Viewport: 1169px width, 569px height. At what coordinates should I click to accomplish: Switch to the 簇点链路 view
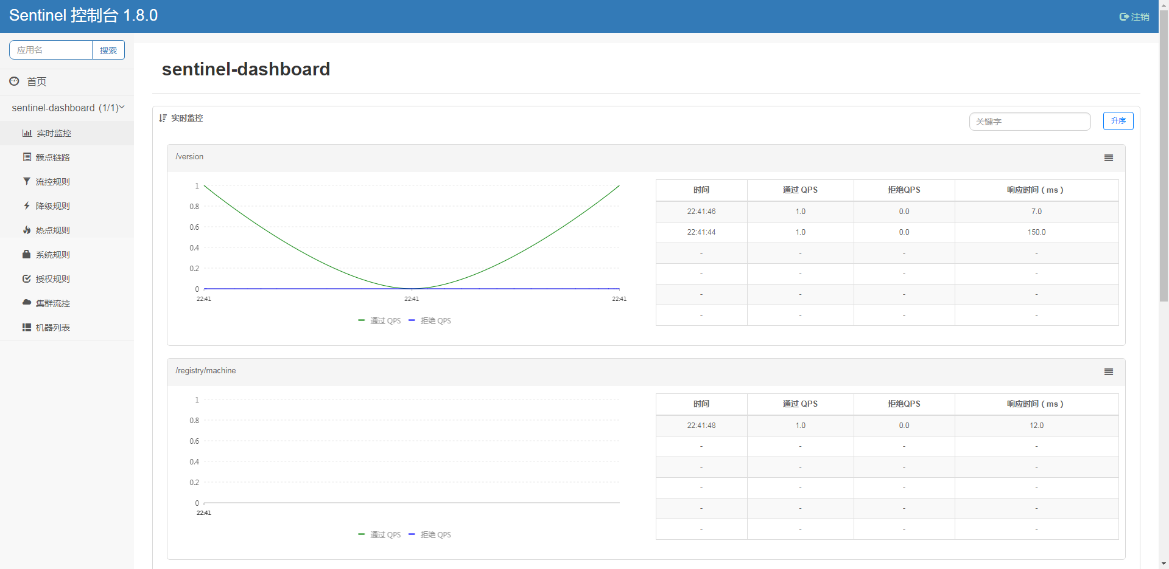[54, 157]
